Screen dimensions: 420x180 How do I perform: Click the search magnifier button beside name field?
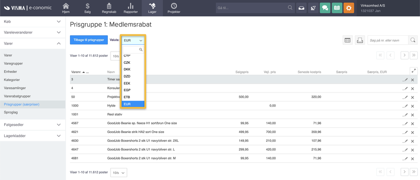point(413,40)
